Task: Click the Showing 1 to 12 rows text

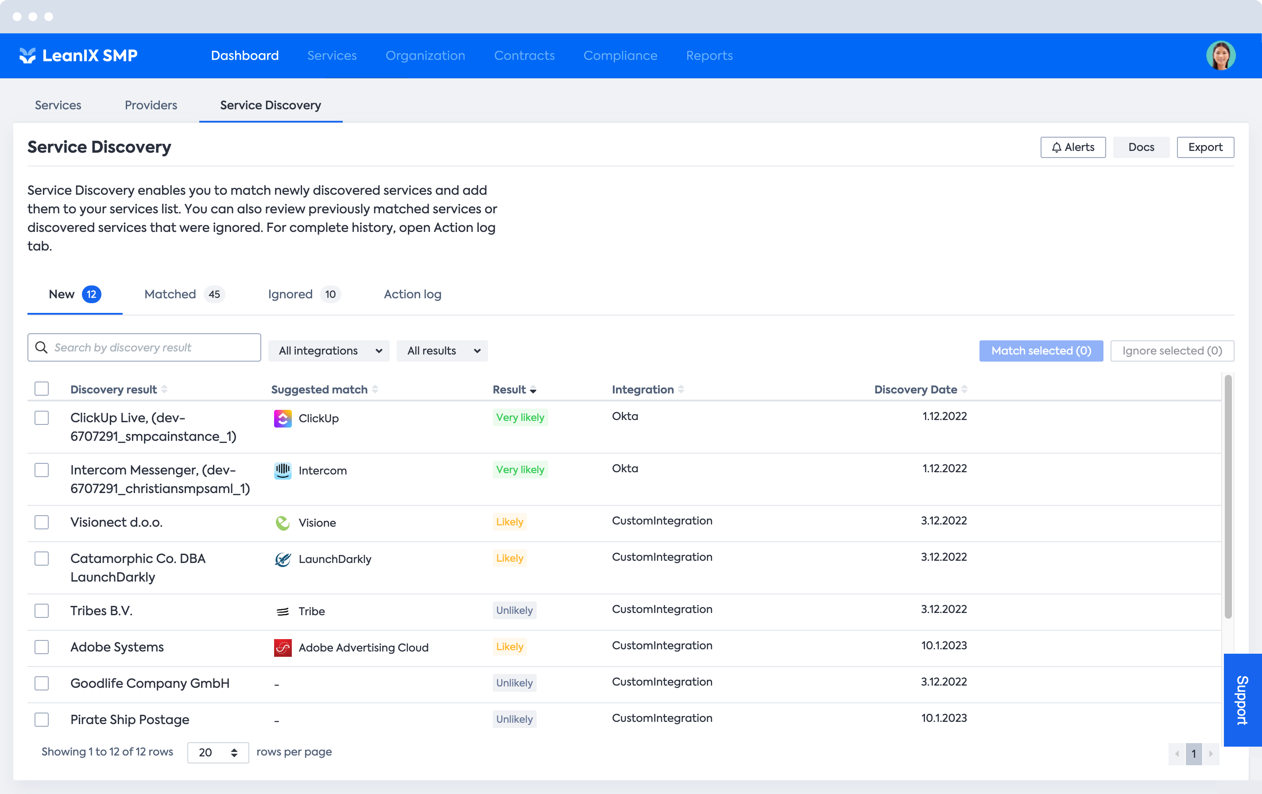Action: click(x=107, y=752)
